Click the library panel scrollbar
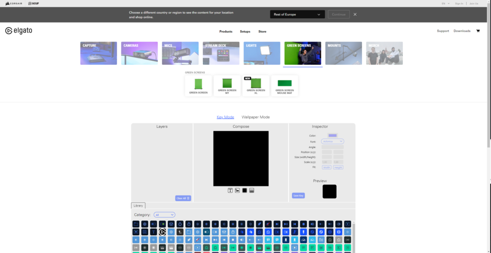This screenshot has height=253, width=491. [354, 237]
